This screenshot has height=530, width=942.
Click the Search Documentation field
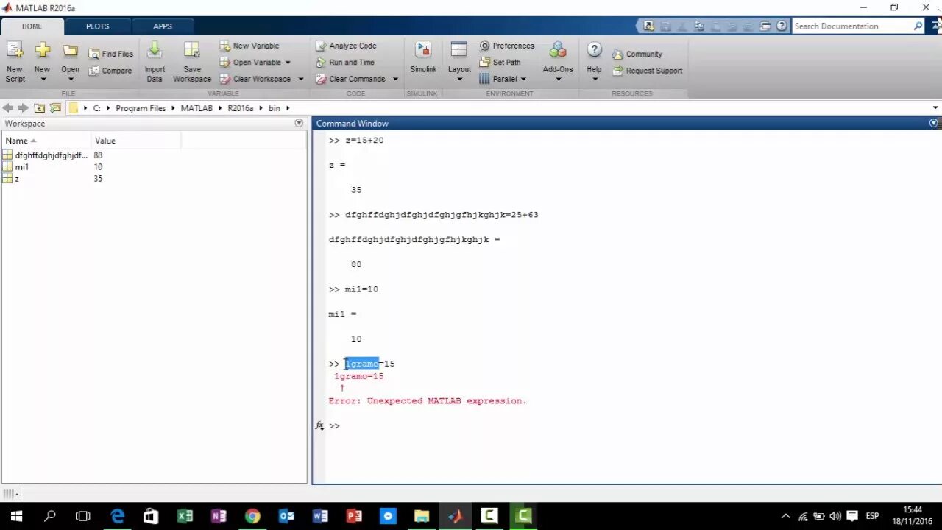[x=854, y=26]
